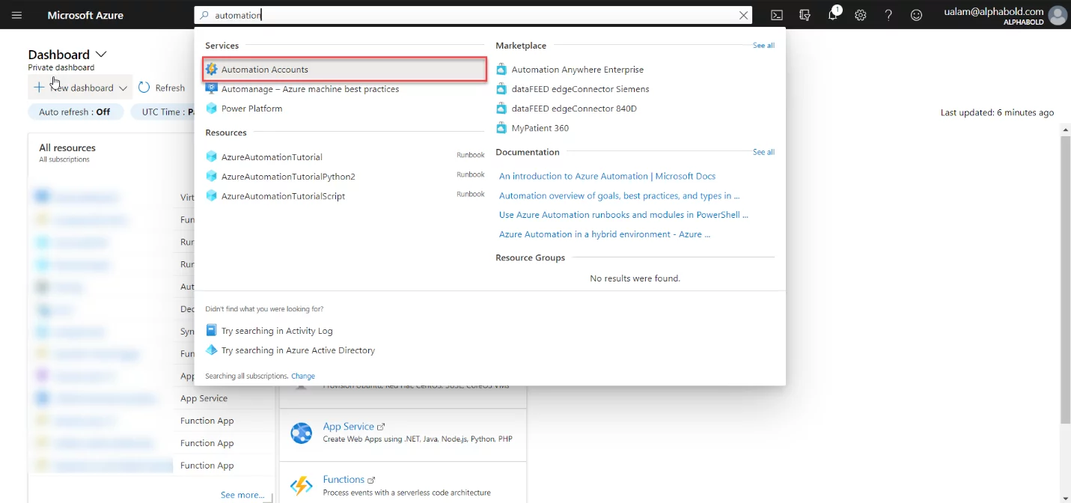Click the Automation Accounts gear icon
The image size is (1071, 503).
pos(212,70)
